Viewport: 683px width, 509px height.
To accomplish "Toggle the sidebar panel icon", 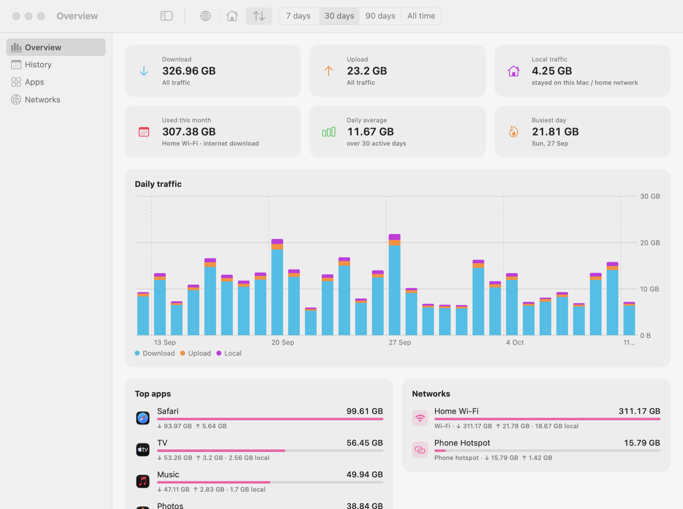I will click(166, 16).
